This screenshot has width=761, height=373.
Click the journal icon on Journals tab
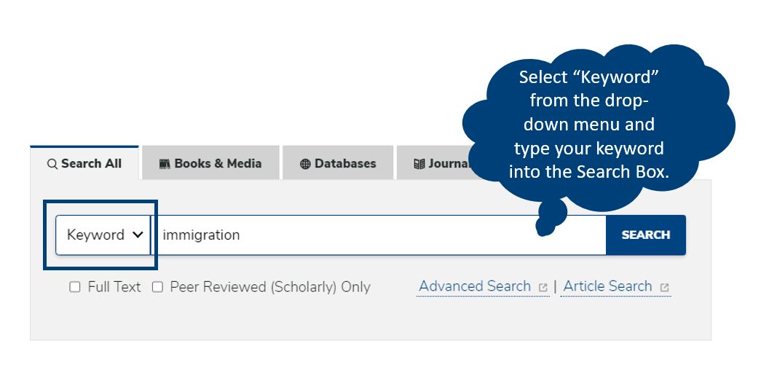tap(419, 164)
